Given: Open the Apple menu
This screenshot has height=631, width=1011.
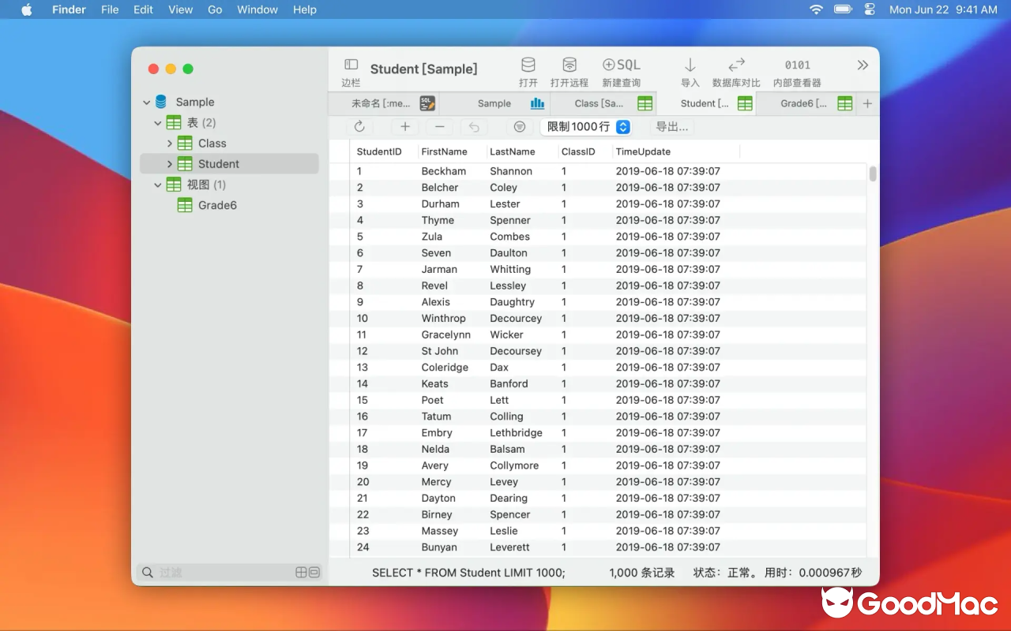Looking at the screenshot, I should click(26, 9).
